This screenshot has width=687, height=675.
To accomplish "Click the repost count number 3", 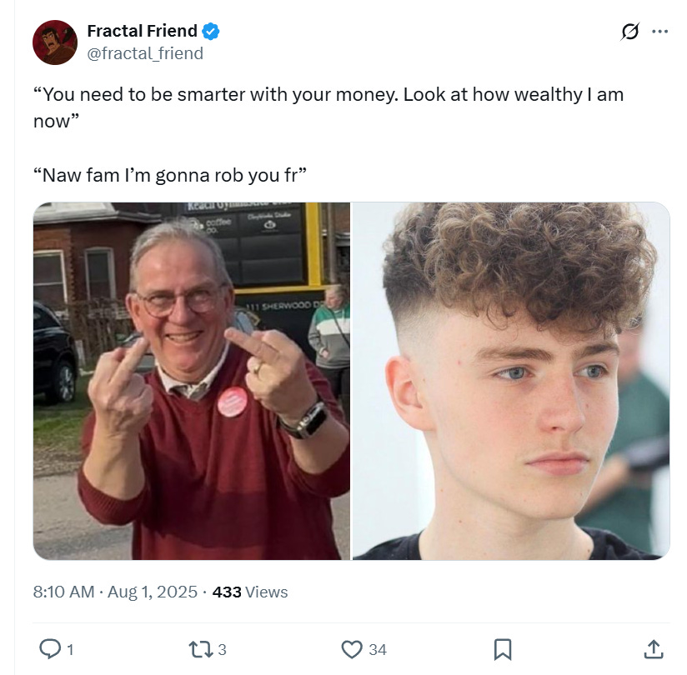I will click(x=222, y=650).
